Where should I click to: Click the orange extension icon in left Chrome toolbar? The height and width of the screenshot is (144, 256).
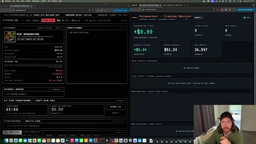pyautogui.click(x=98, y=10)
